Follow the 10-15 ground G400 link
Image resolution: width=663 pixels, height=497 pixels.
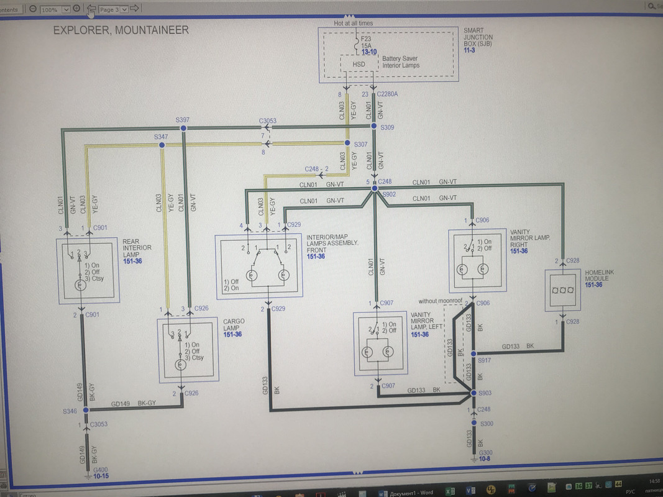click(101, 476)
